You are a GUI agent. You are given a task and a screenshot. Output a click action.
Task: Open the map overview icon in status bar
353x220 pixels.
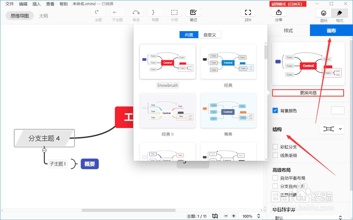(215, 216)
